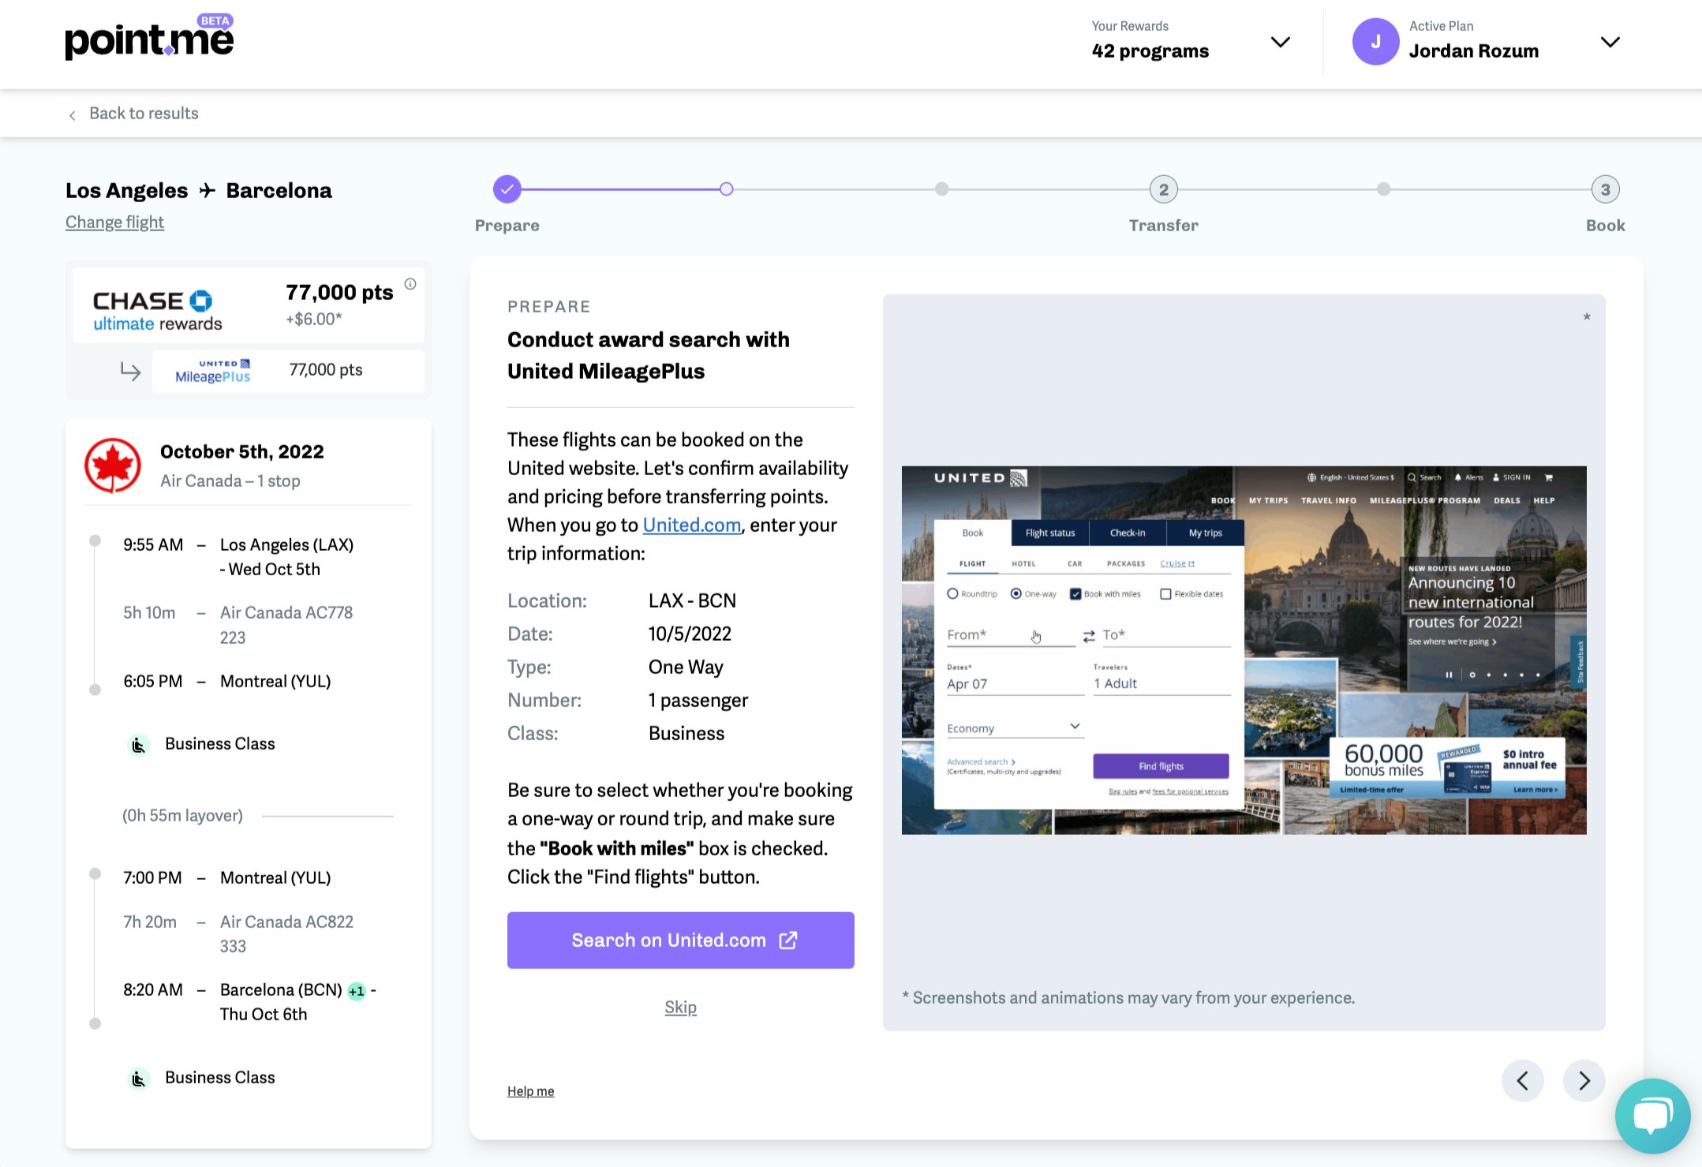Open the United.com hyperlink in instructions
This screenshot has height=1167, width=1702.
click(x=691, y=525)
